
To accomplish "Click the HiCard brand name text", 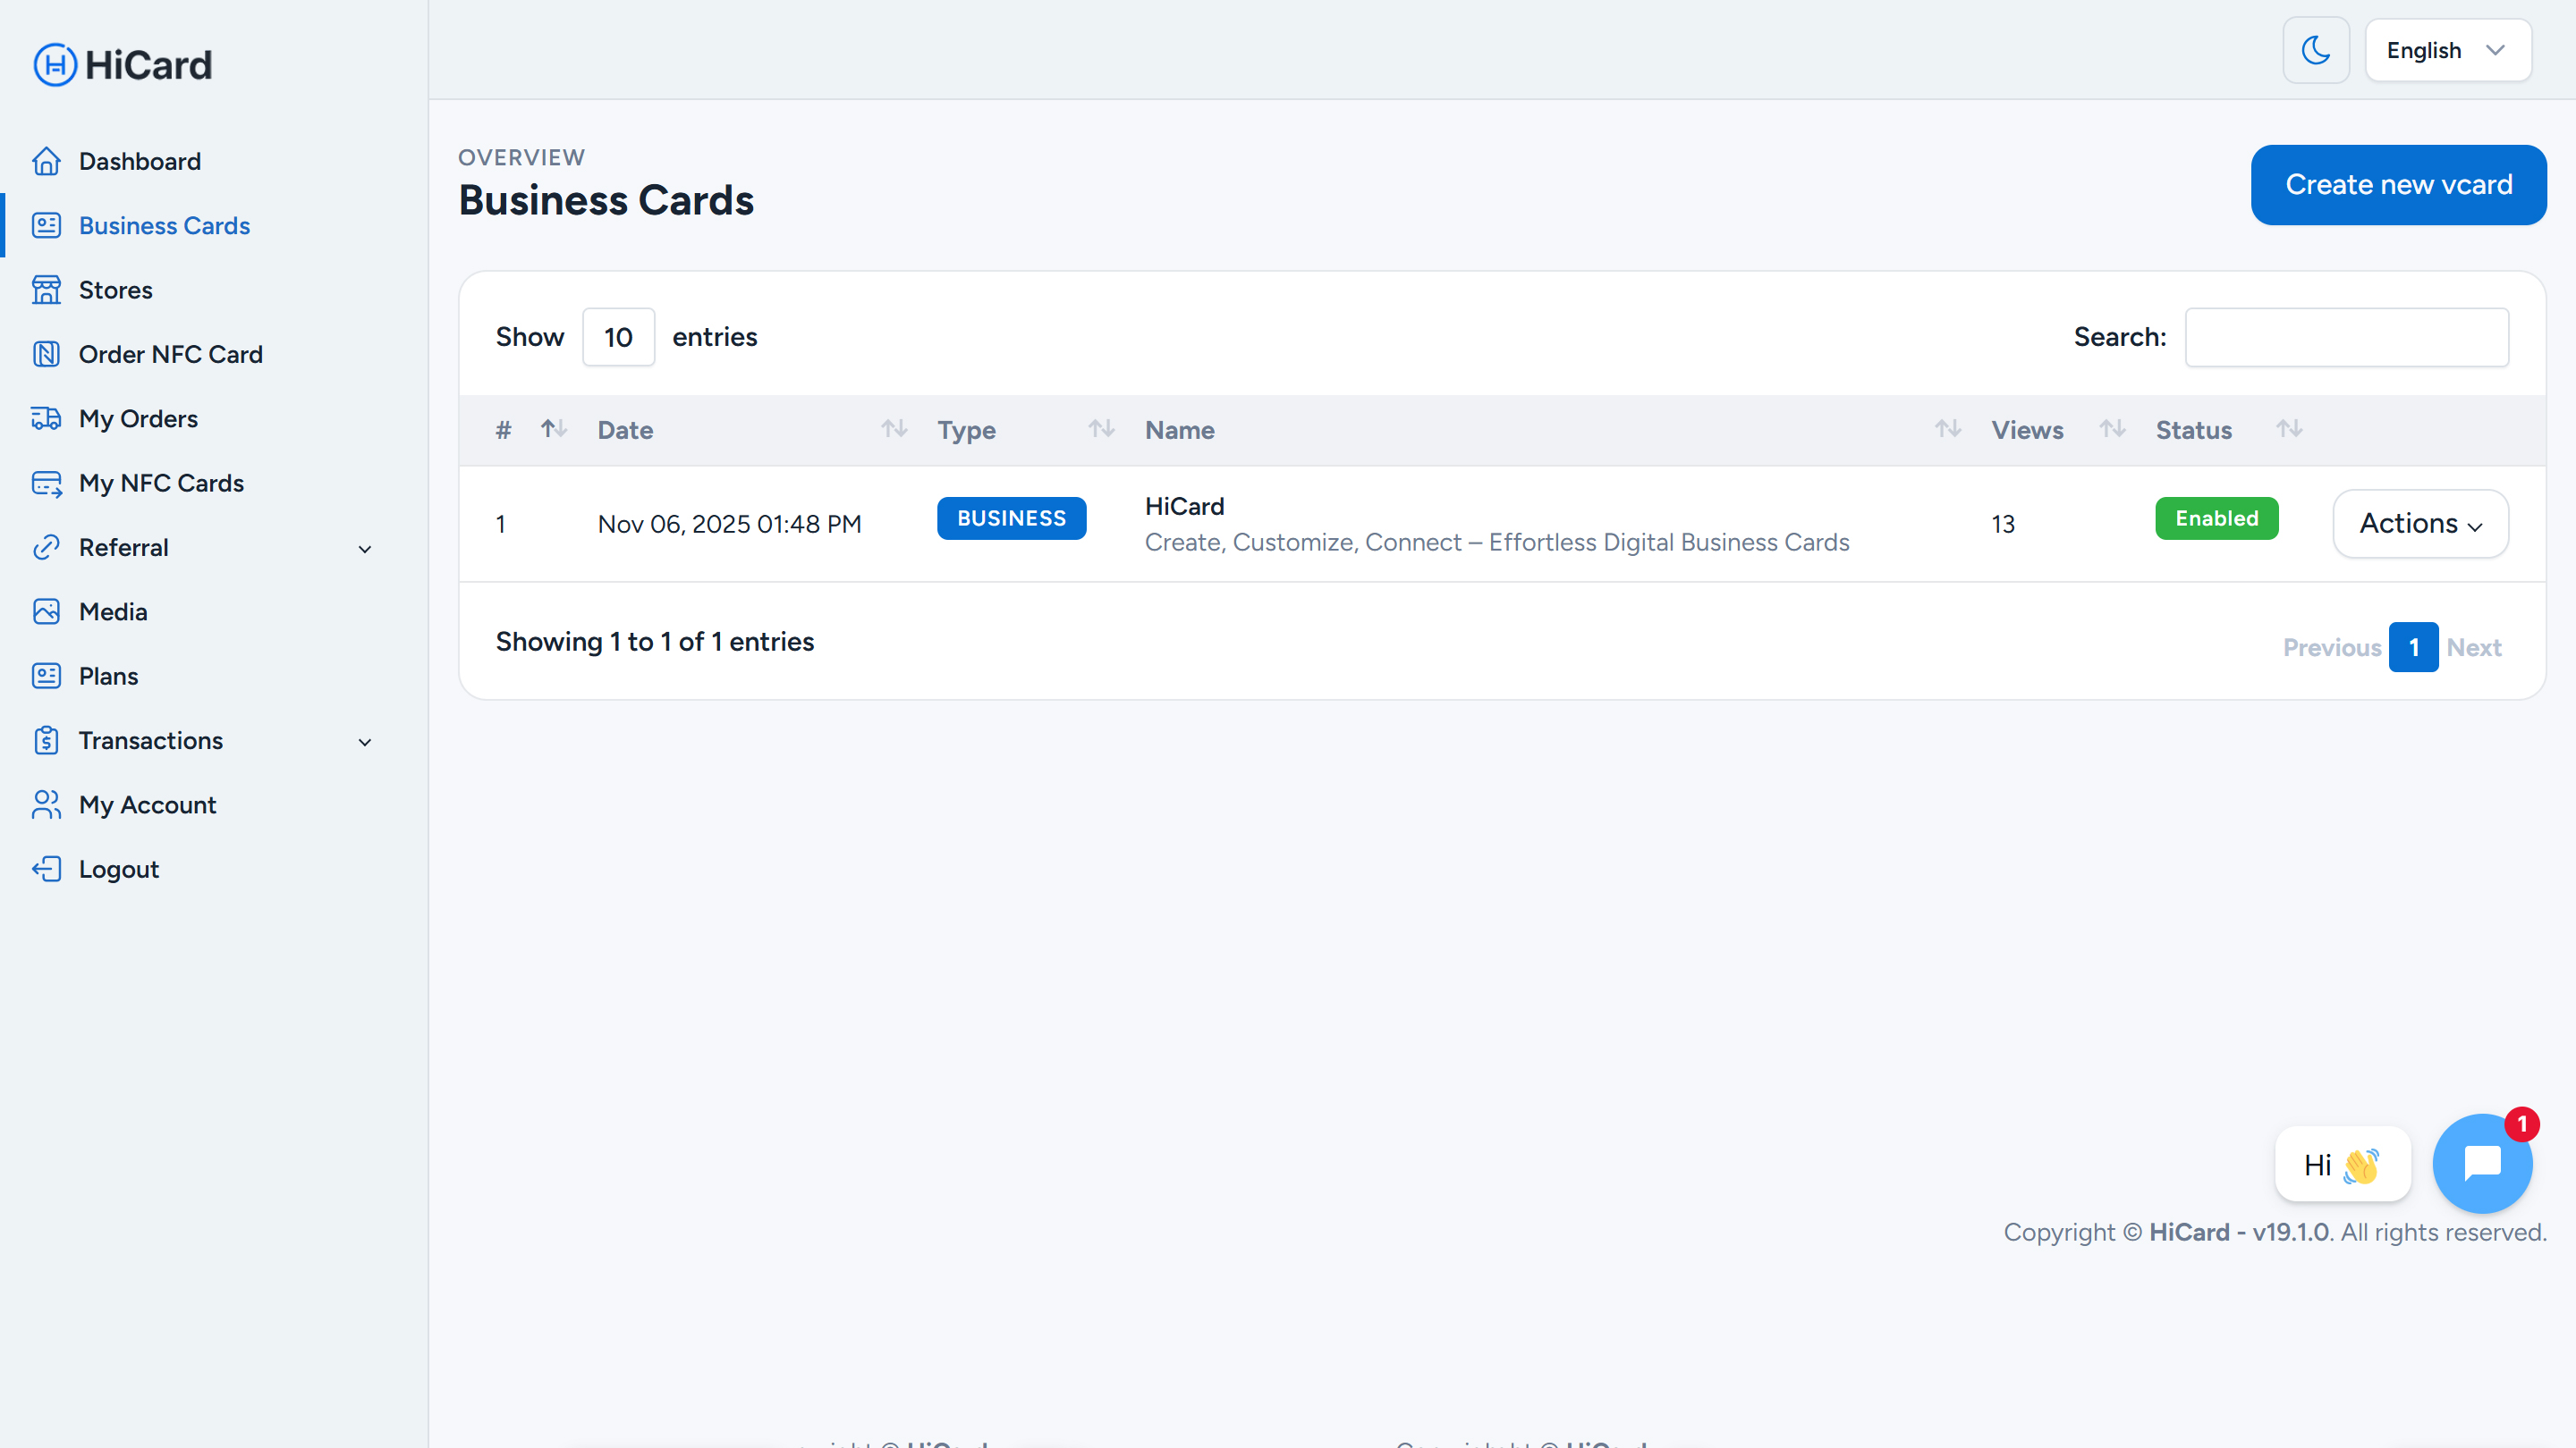I will coord(148,65).
